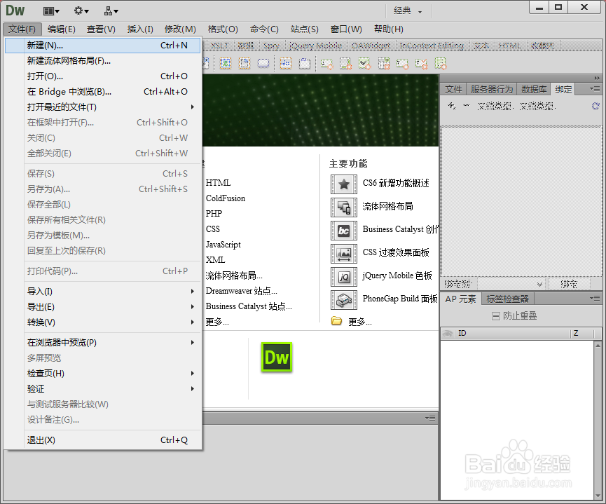This screenshot has width=606, height=504.
Task: Insert a form label element
Action: (x=286, y=63)
